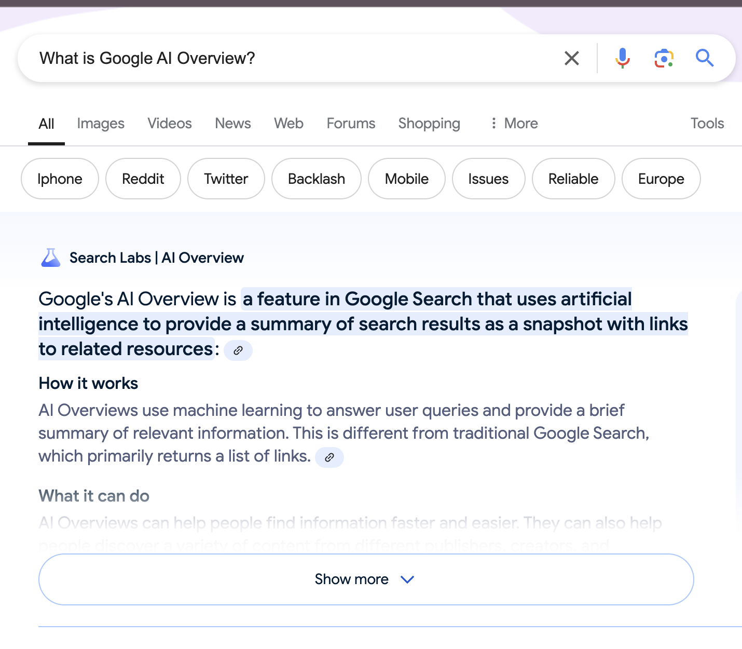Click the paragraph starting 'AI Overviews use machine learning'

[x=344, y=433]
